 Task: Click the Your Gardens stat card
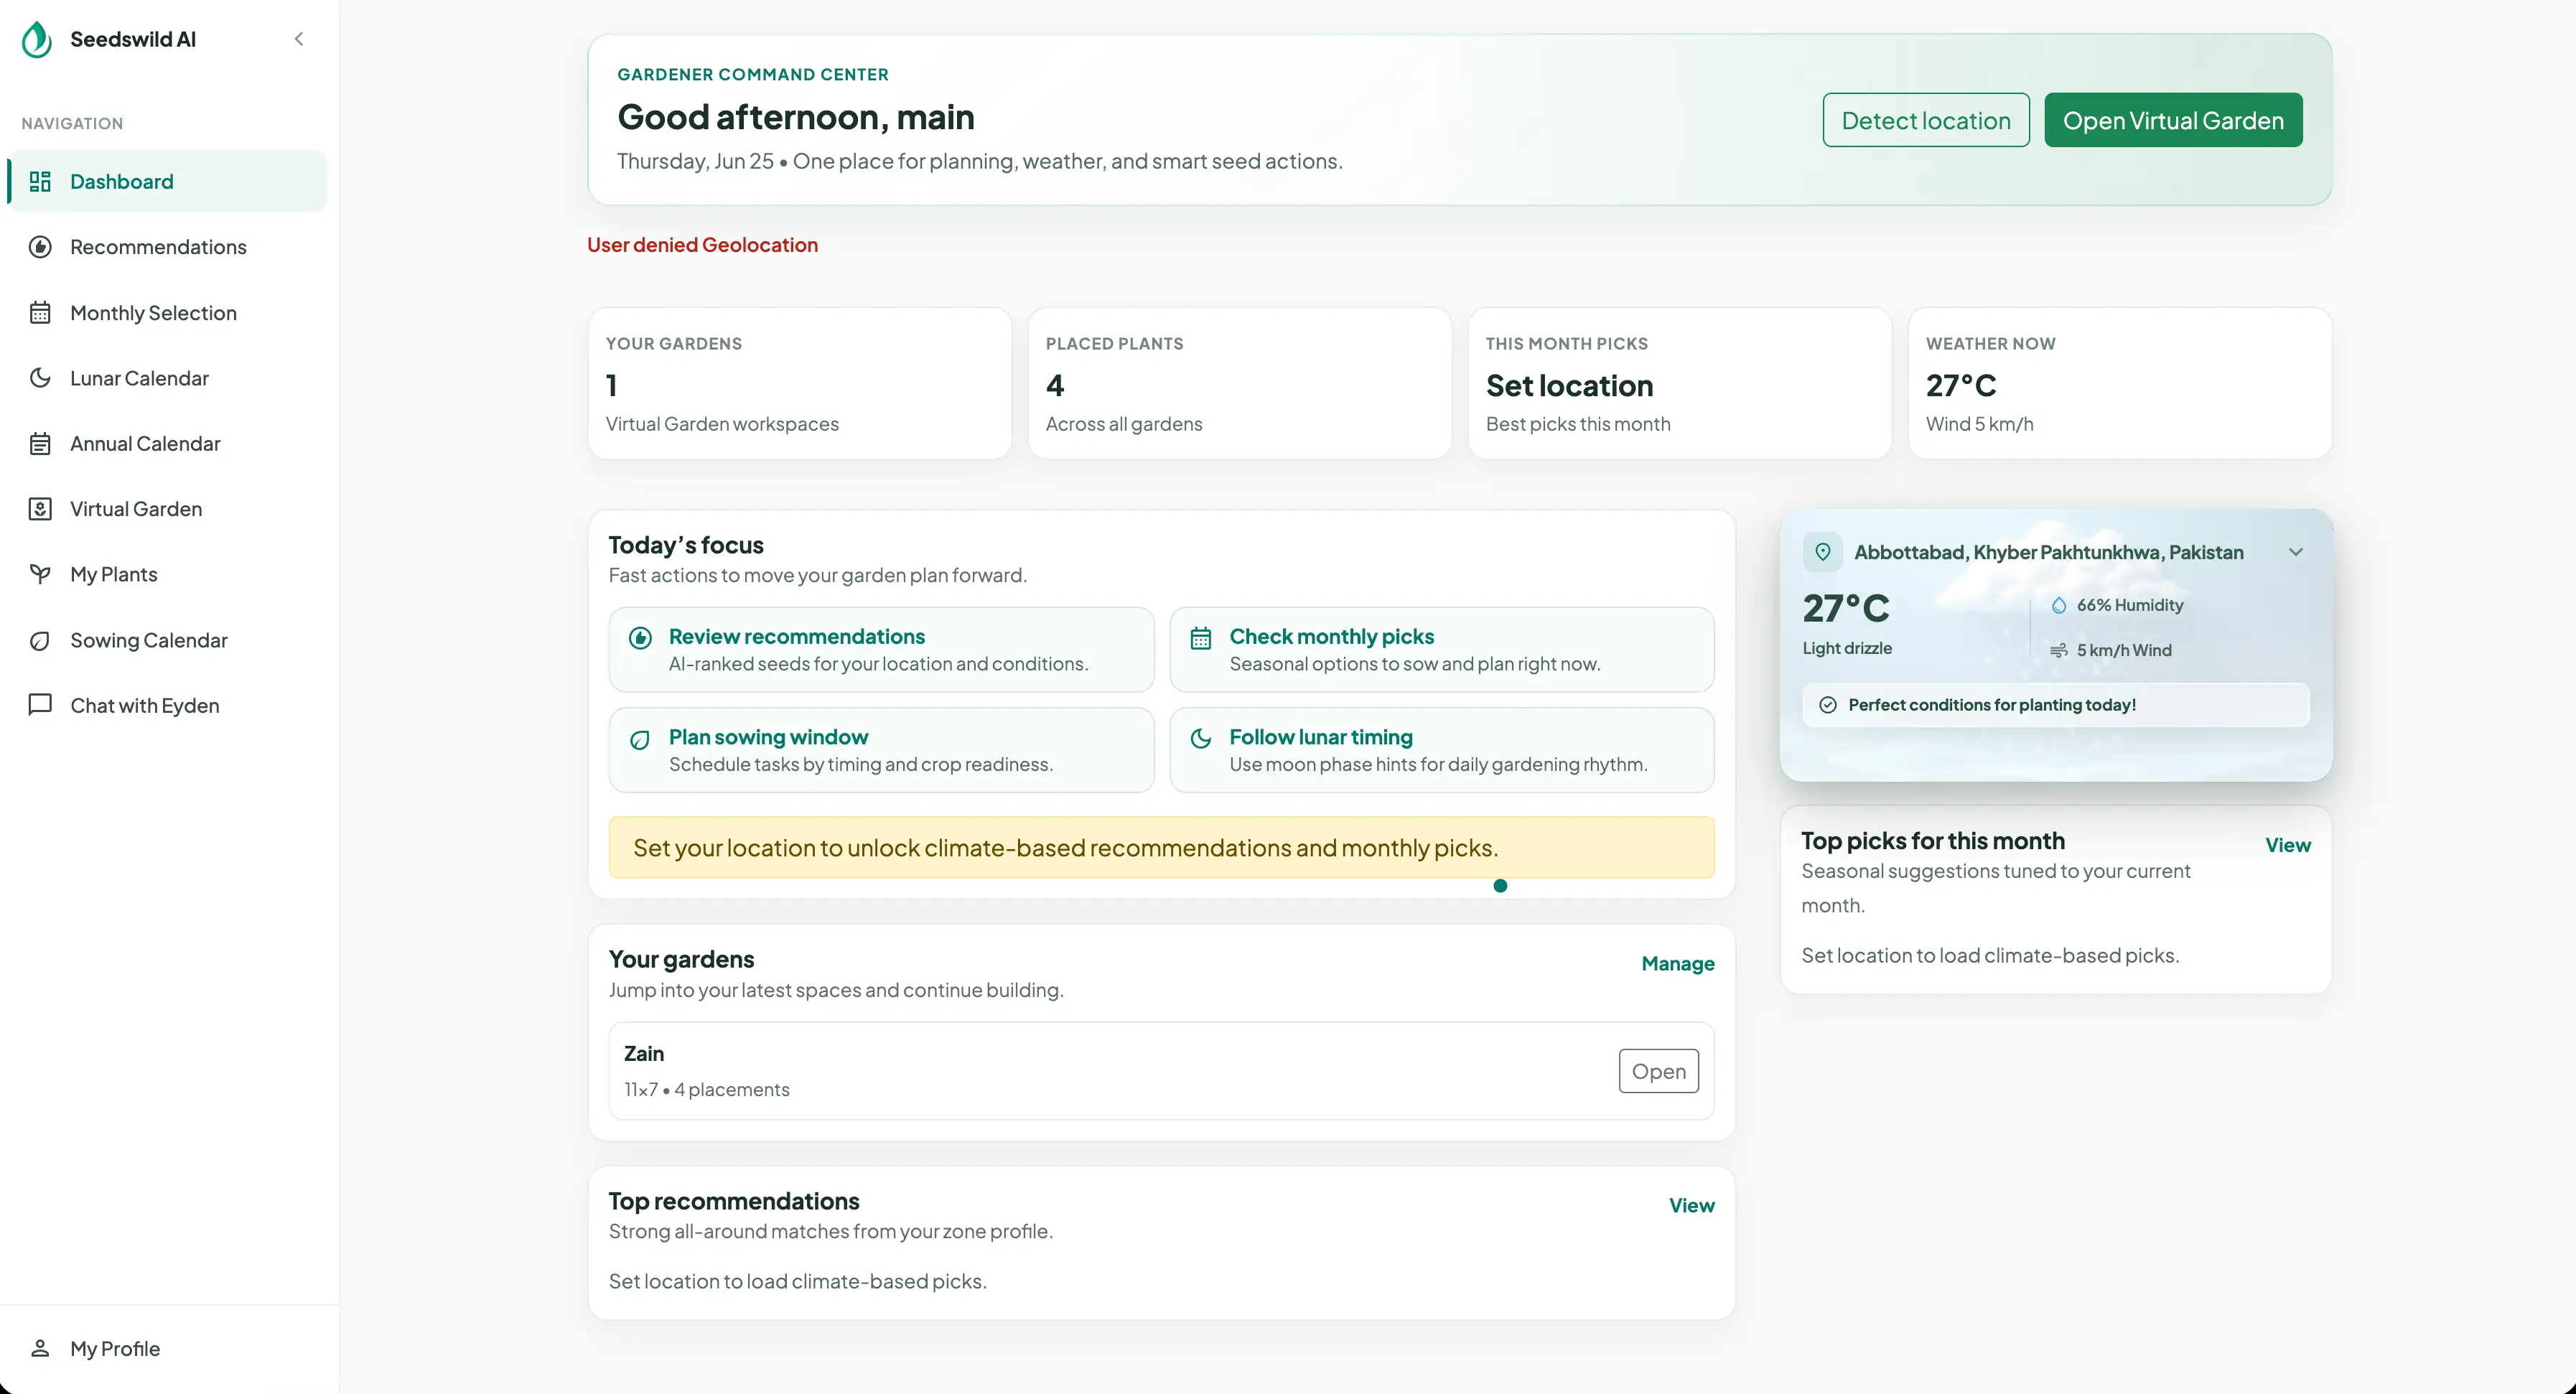tap(800, 383)
